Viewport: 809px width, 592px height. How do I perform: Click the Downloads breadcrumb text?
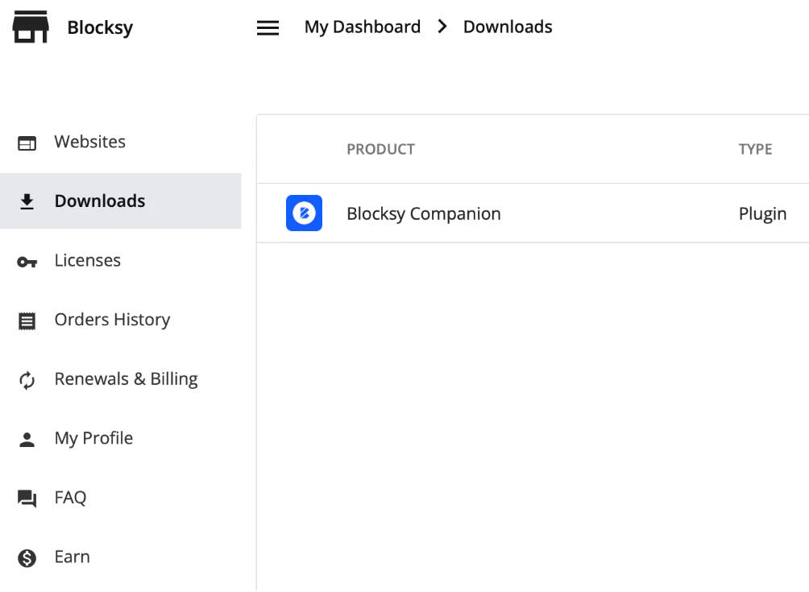pyautogui.click(x=508, y=27)
